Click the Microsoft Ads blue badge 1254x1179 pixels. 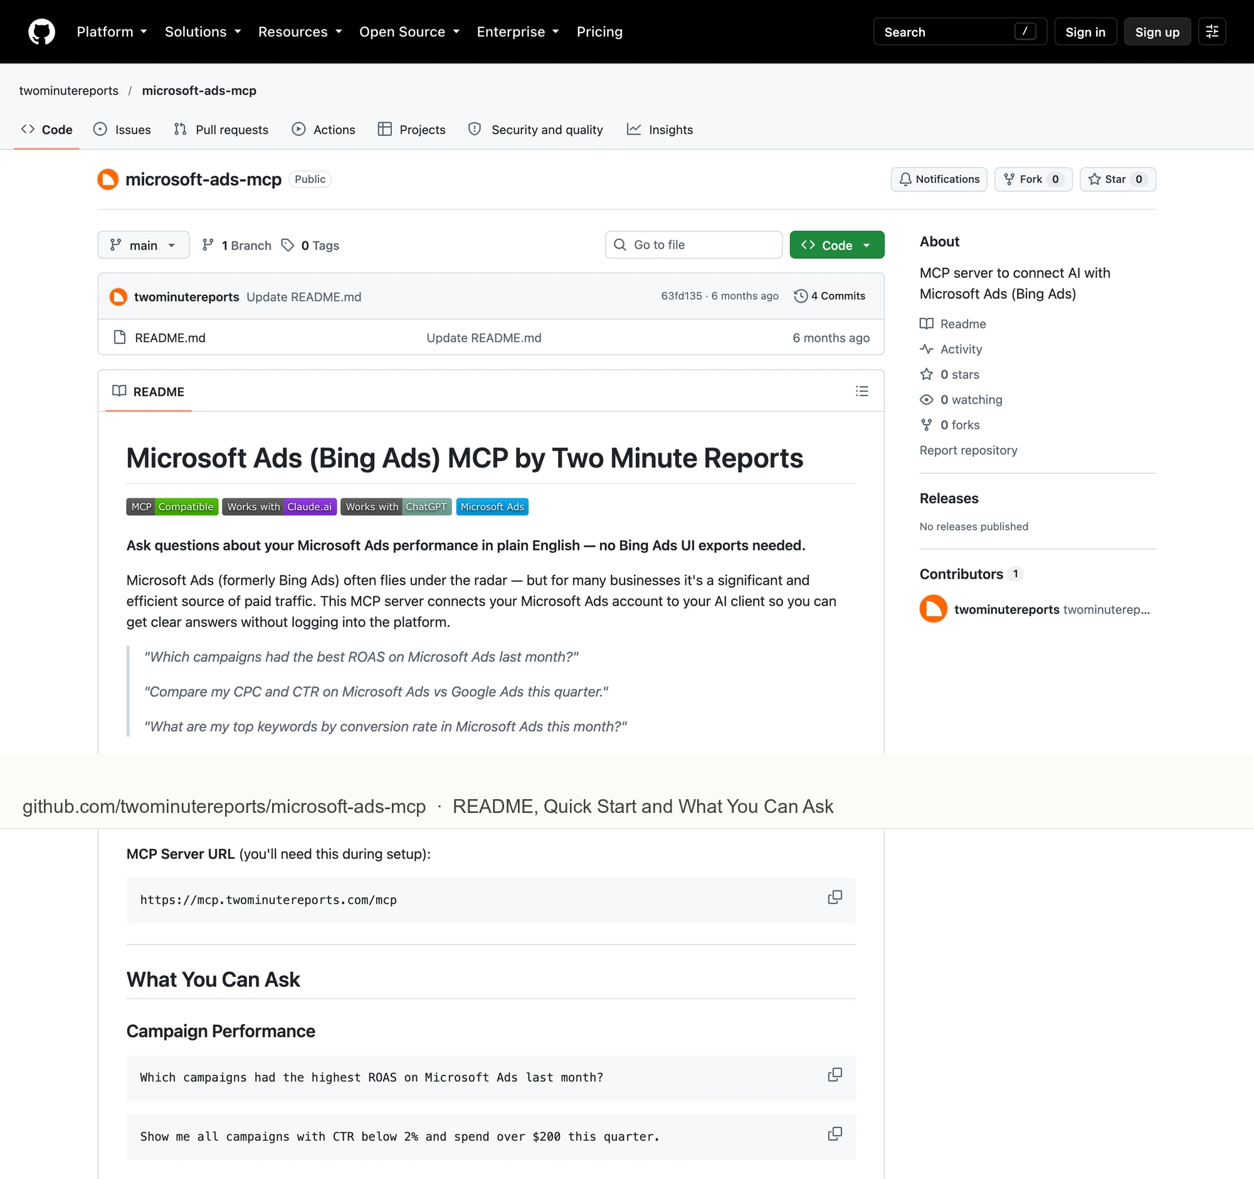point(492,507)
